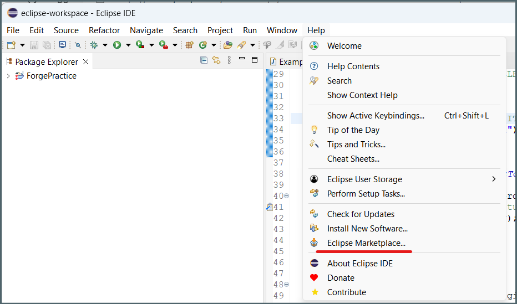Click the New file wizard icon
517x304 pixels.
[11, 45]
